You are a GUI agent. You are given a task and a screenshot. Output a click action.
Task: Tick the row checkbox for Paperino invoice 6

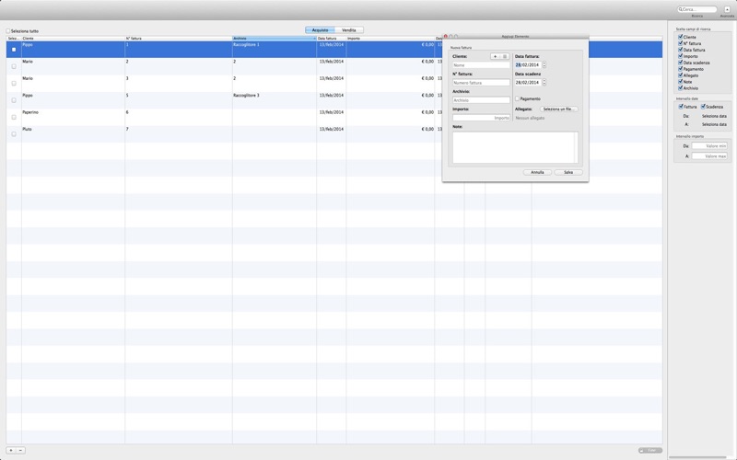[x=14, y=117]
